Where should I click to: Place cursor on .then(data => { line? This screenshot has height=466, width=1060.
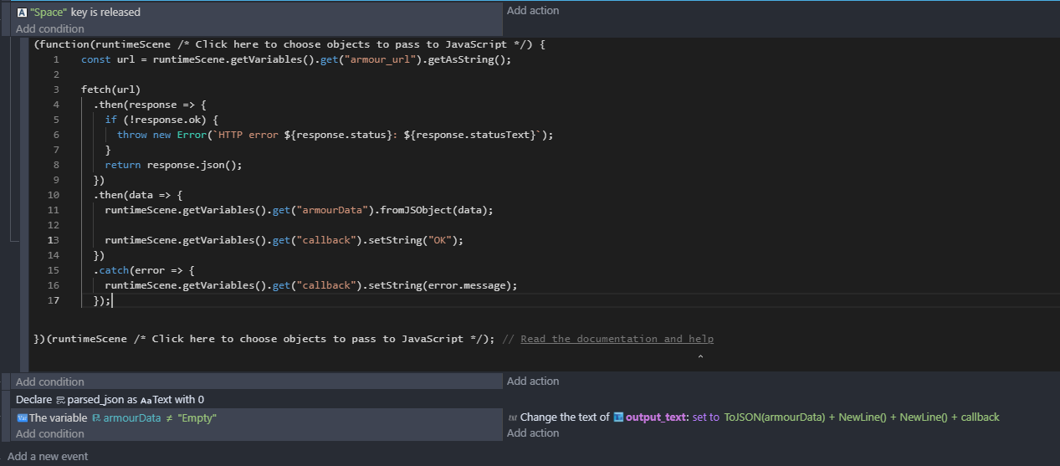[x=137, y=195]
